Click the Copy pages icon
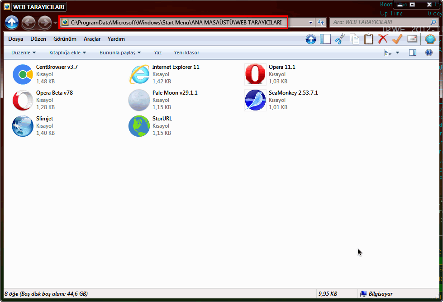This screenshot has width=443, height=302. coord(354,39)
